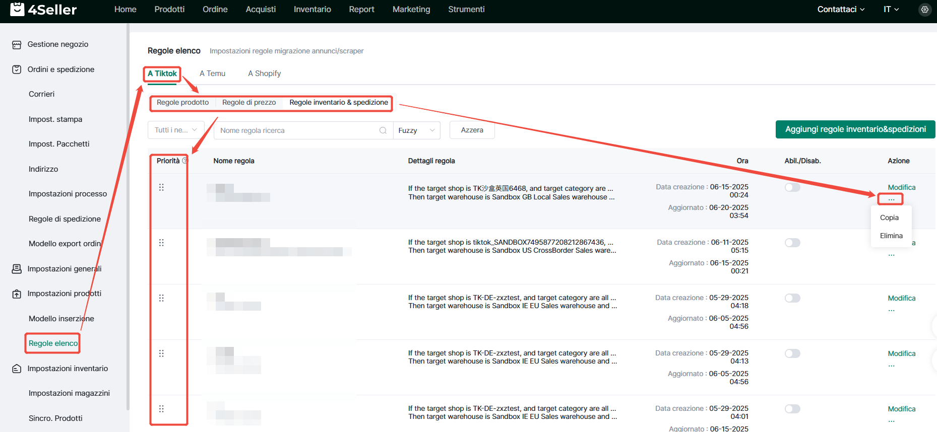The height and width of the screenshot is (432, 937).
Task: Open more options dots for rule created 04:13
Action: (891, 366)
